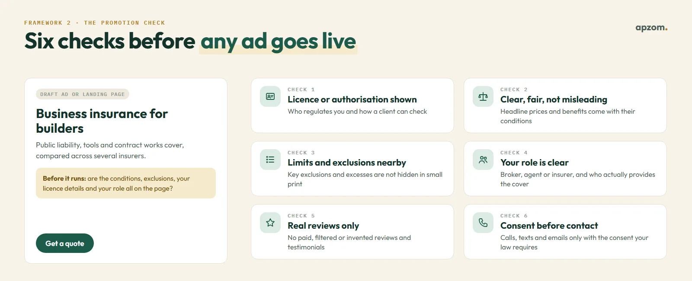Image resolution: width=692 pixels, height=281 pixels.
Task: Click the 'Headline prices and benefits' description
Action: coord(567,116)
